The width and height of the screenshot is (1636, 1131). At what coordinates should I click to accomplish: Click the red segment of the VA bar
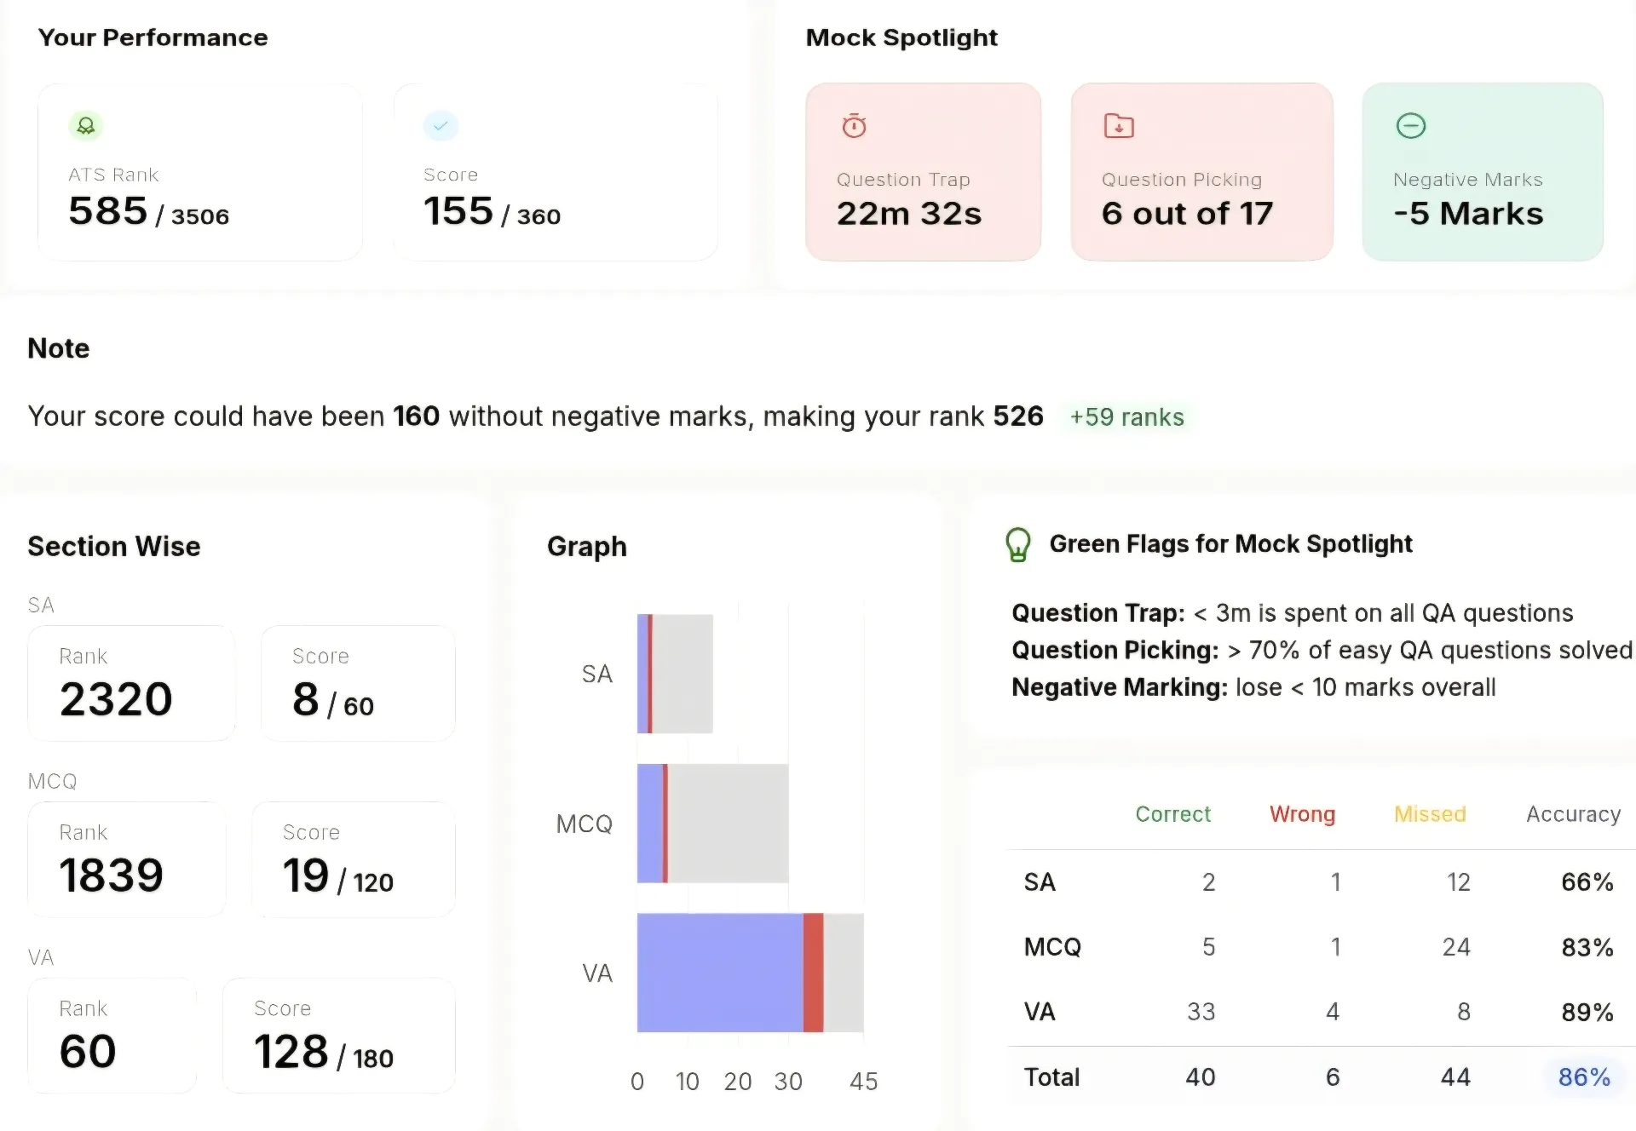tap(814, 973)
